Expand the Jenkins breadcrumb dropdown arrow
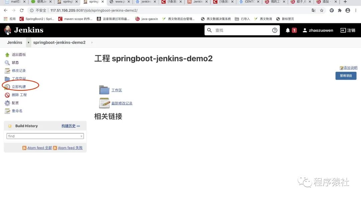The image size is (361, 198). 28,43
